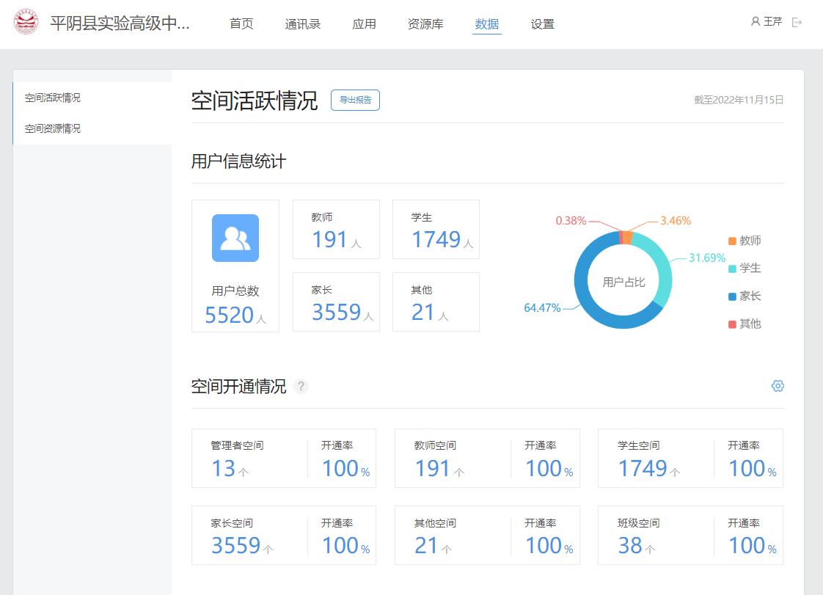823x595 pixels.
Task: Click the 家长空间 3559 count
Action: pos(235,546)
